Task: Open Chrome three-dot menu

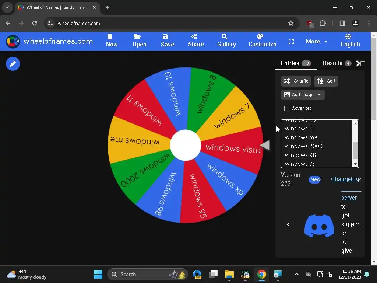Action: pos(369,23)
